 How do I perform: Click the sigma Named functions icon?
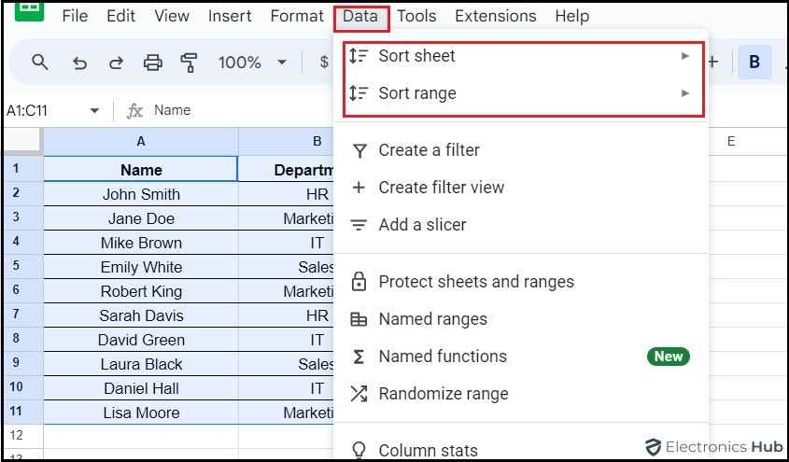click(x=359, y=357)
